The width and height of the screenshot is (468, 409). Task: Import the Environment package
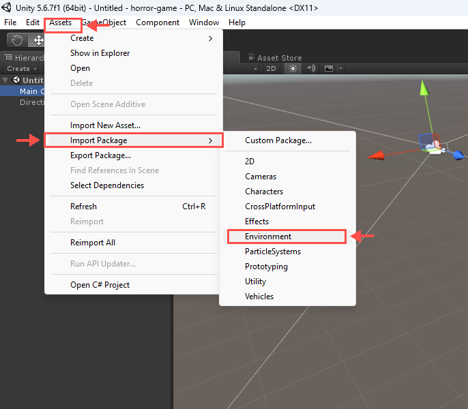click(x=287, y=237)
